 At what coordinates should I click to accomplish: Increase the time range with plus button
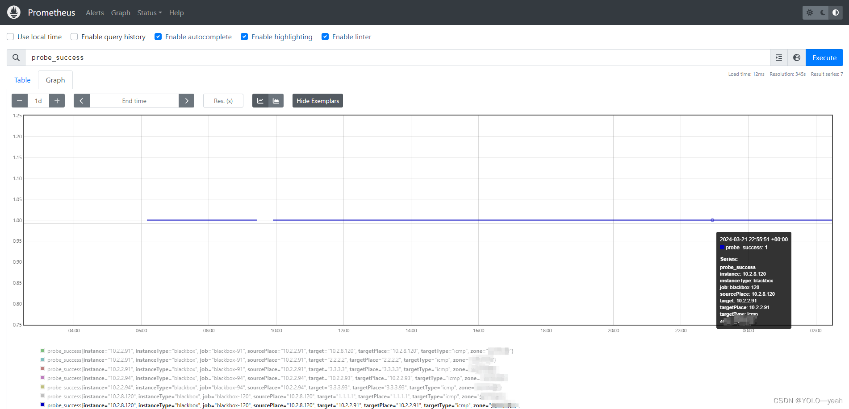point(57,101)
